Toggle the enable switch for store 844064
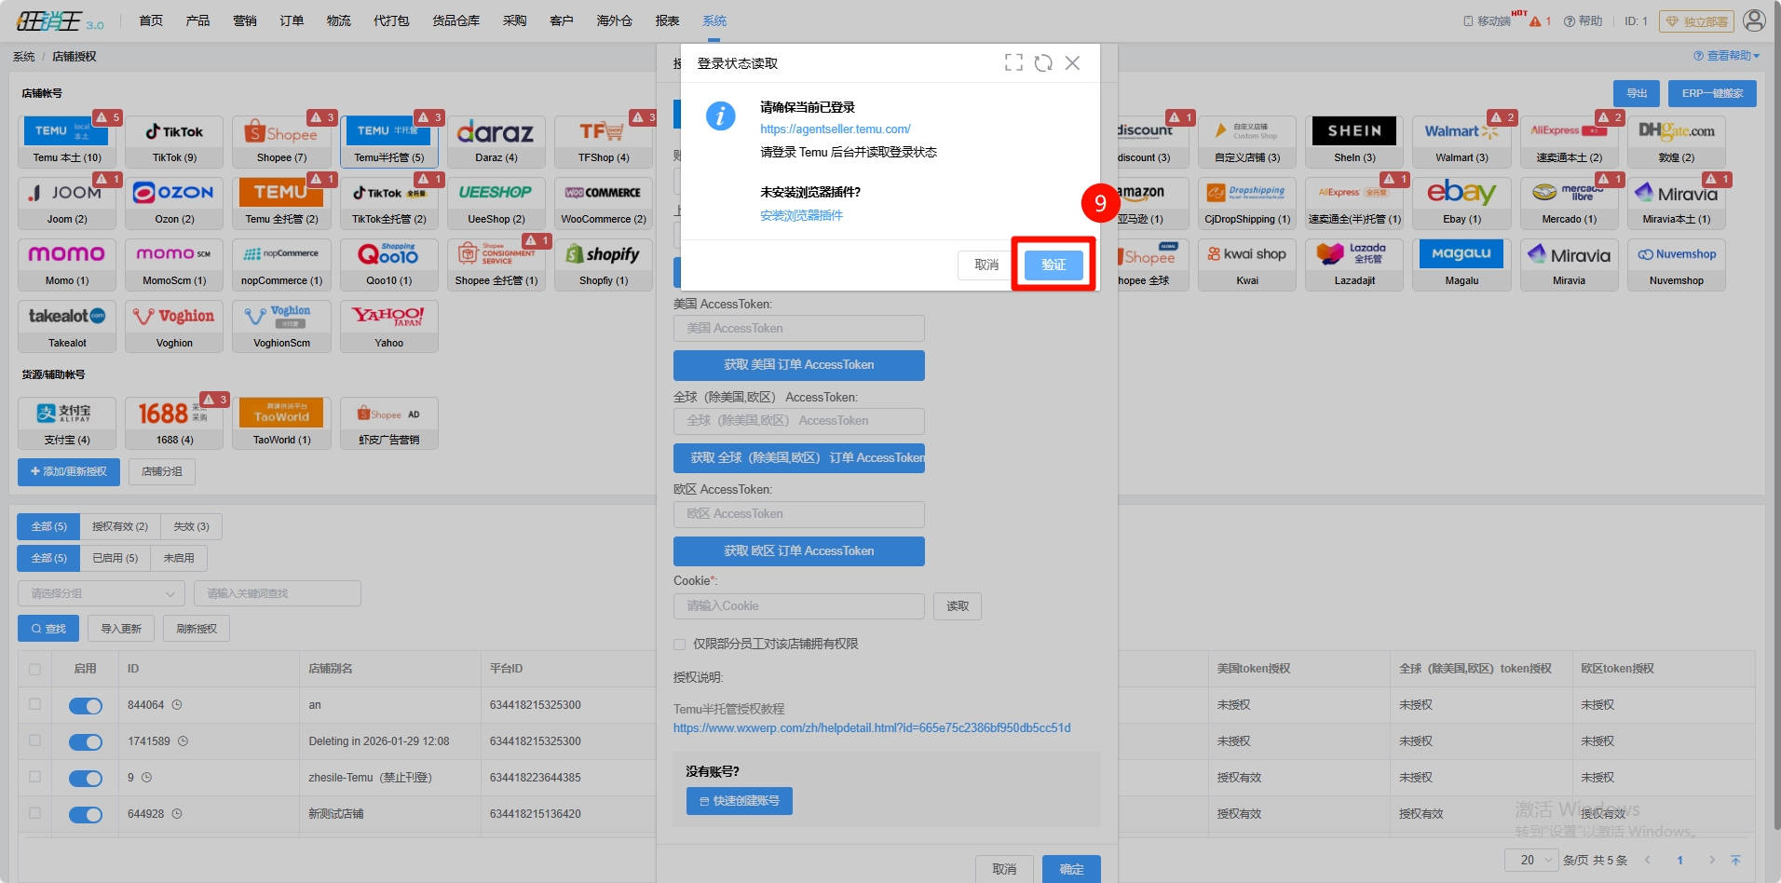Image resolution: width=1781 pixels, height=883 pixels. [86, 706]
